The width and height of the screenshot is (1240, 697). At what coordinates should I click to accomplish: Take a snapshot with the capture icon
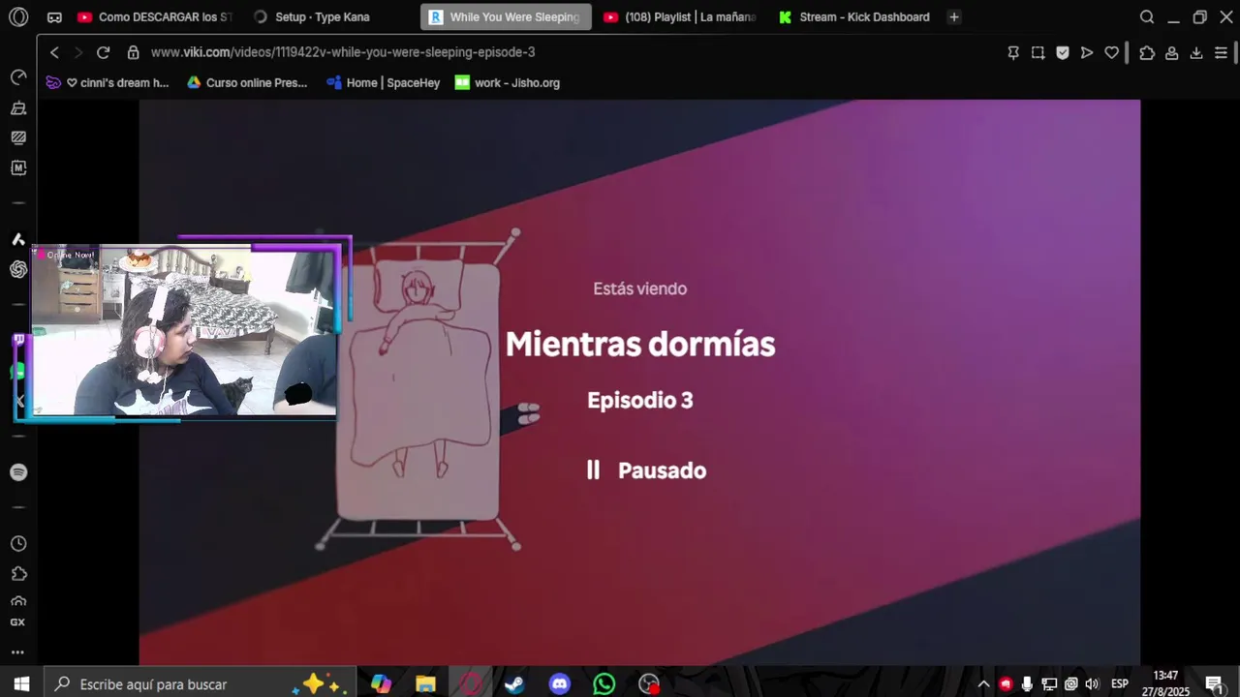[x=1038, y=53]
